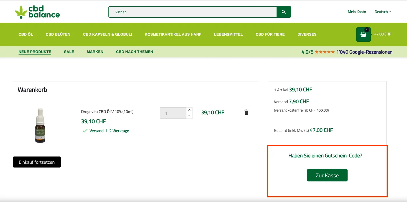Click into the Suchen search field
The height and width of the screenshot is (202, 407).
point(192,12)
